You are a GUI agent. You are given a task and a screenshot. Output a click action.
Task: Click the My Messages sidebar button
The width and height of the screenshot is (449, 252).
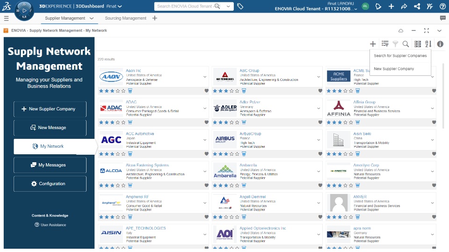click(x=50, y=165)
